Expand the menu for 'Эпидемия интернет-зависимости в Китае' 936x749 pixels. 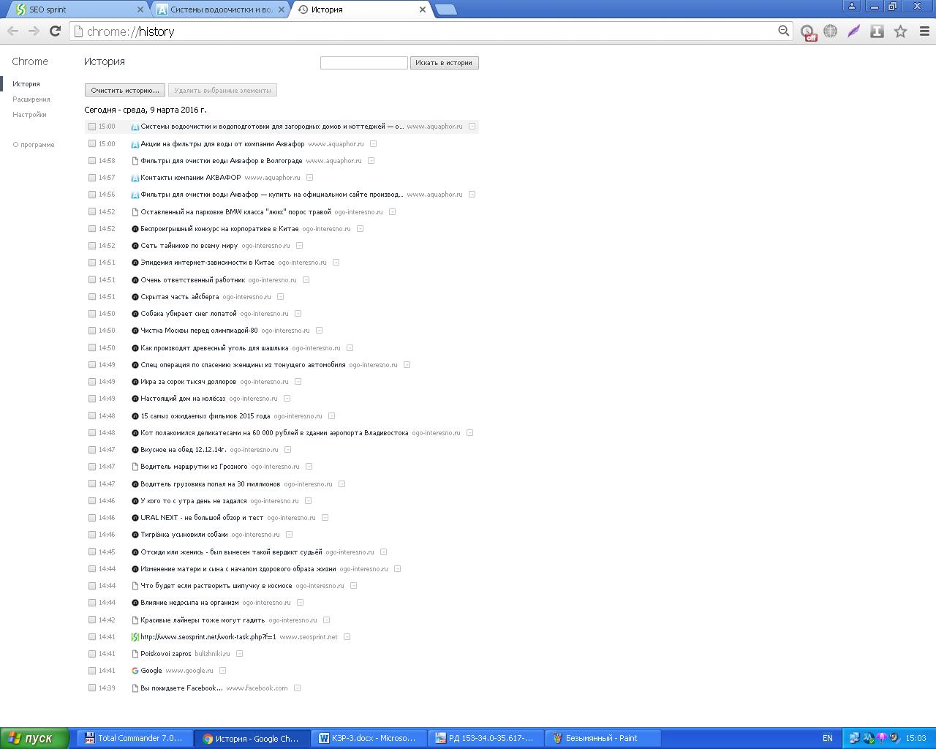pyautogui.click(x=336, y=263)
